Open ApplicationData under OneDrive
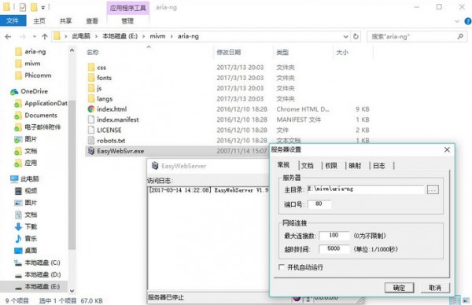Screen dimensions: 472x305 pos(46,103)
